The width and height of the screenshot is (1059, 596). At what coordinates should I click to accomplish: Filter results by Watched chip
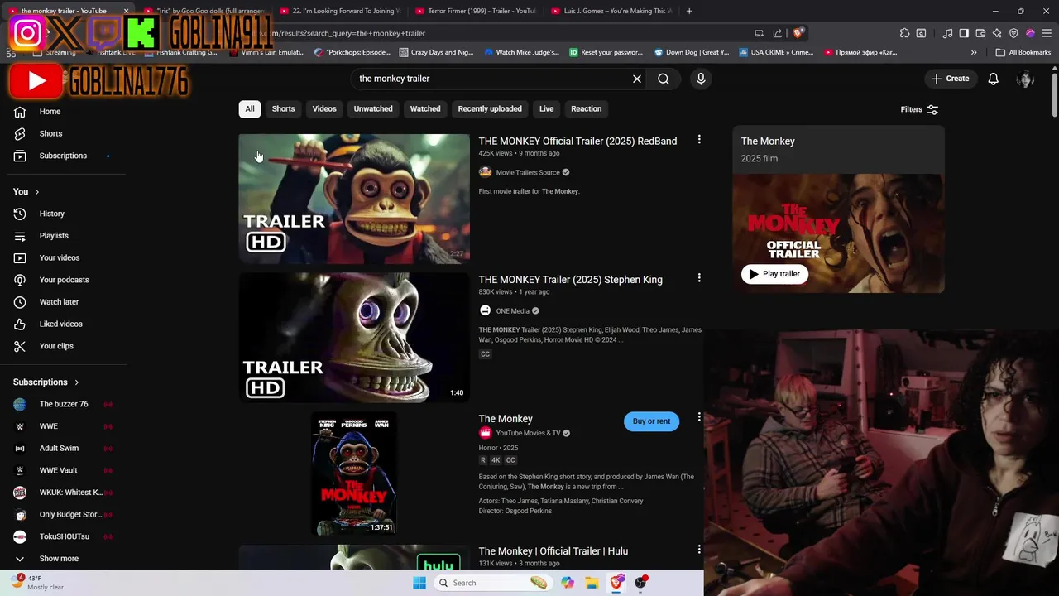point(425,108)
